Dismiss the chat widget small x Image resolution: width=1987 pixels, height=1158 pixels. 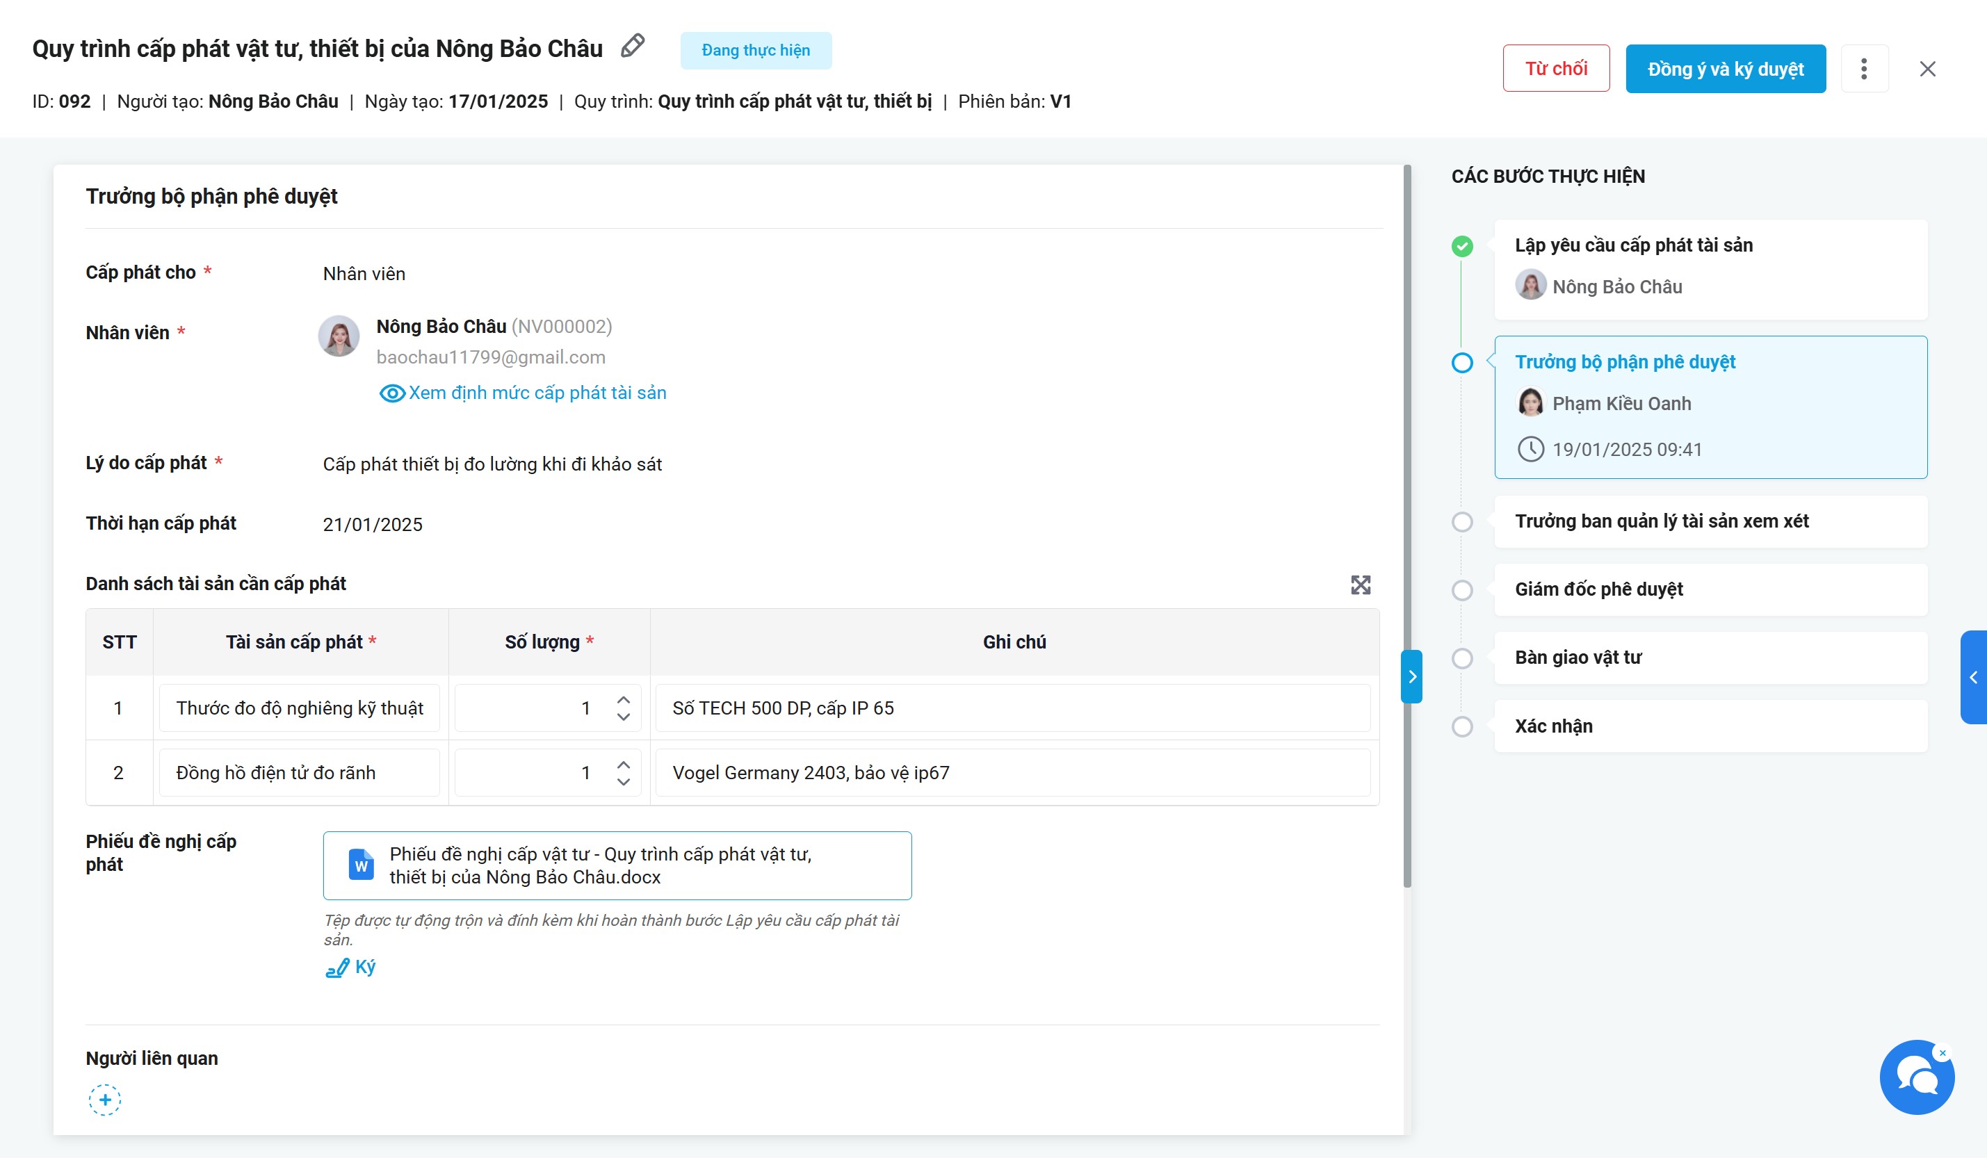pos(1943,1052)
